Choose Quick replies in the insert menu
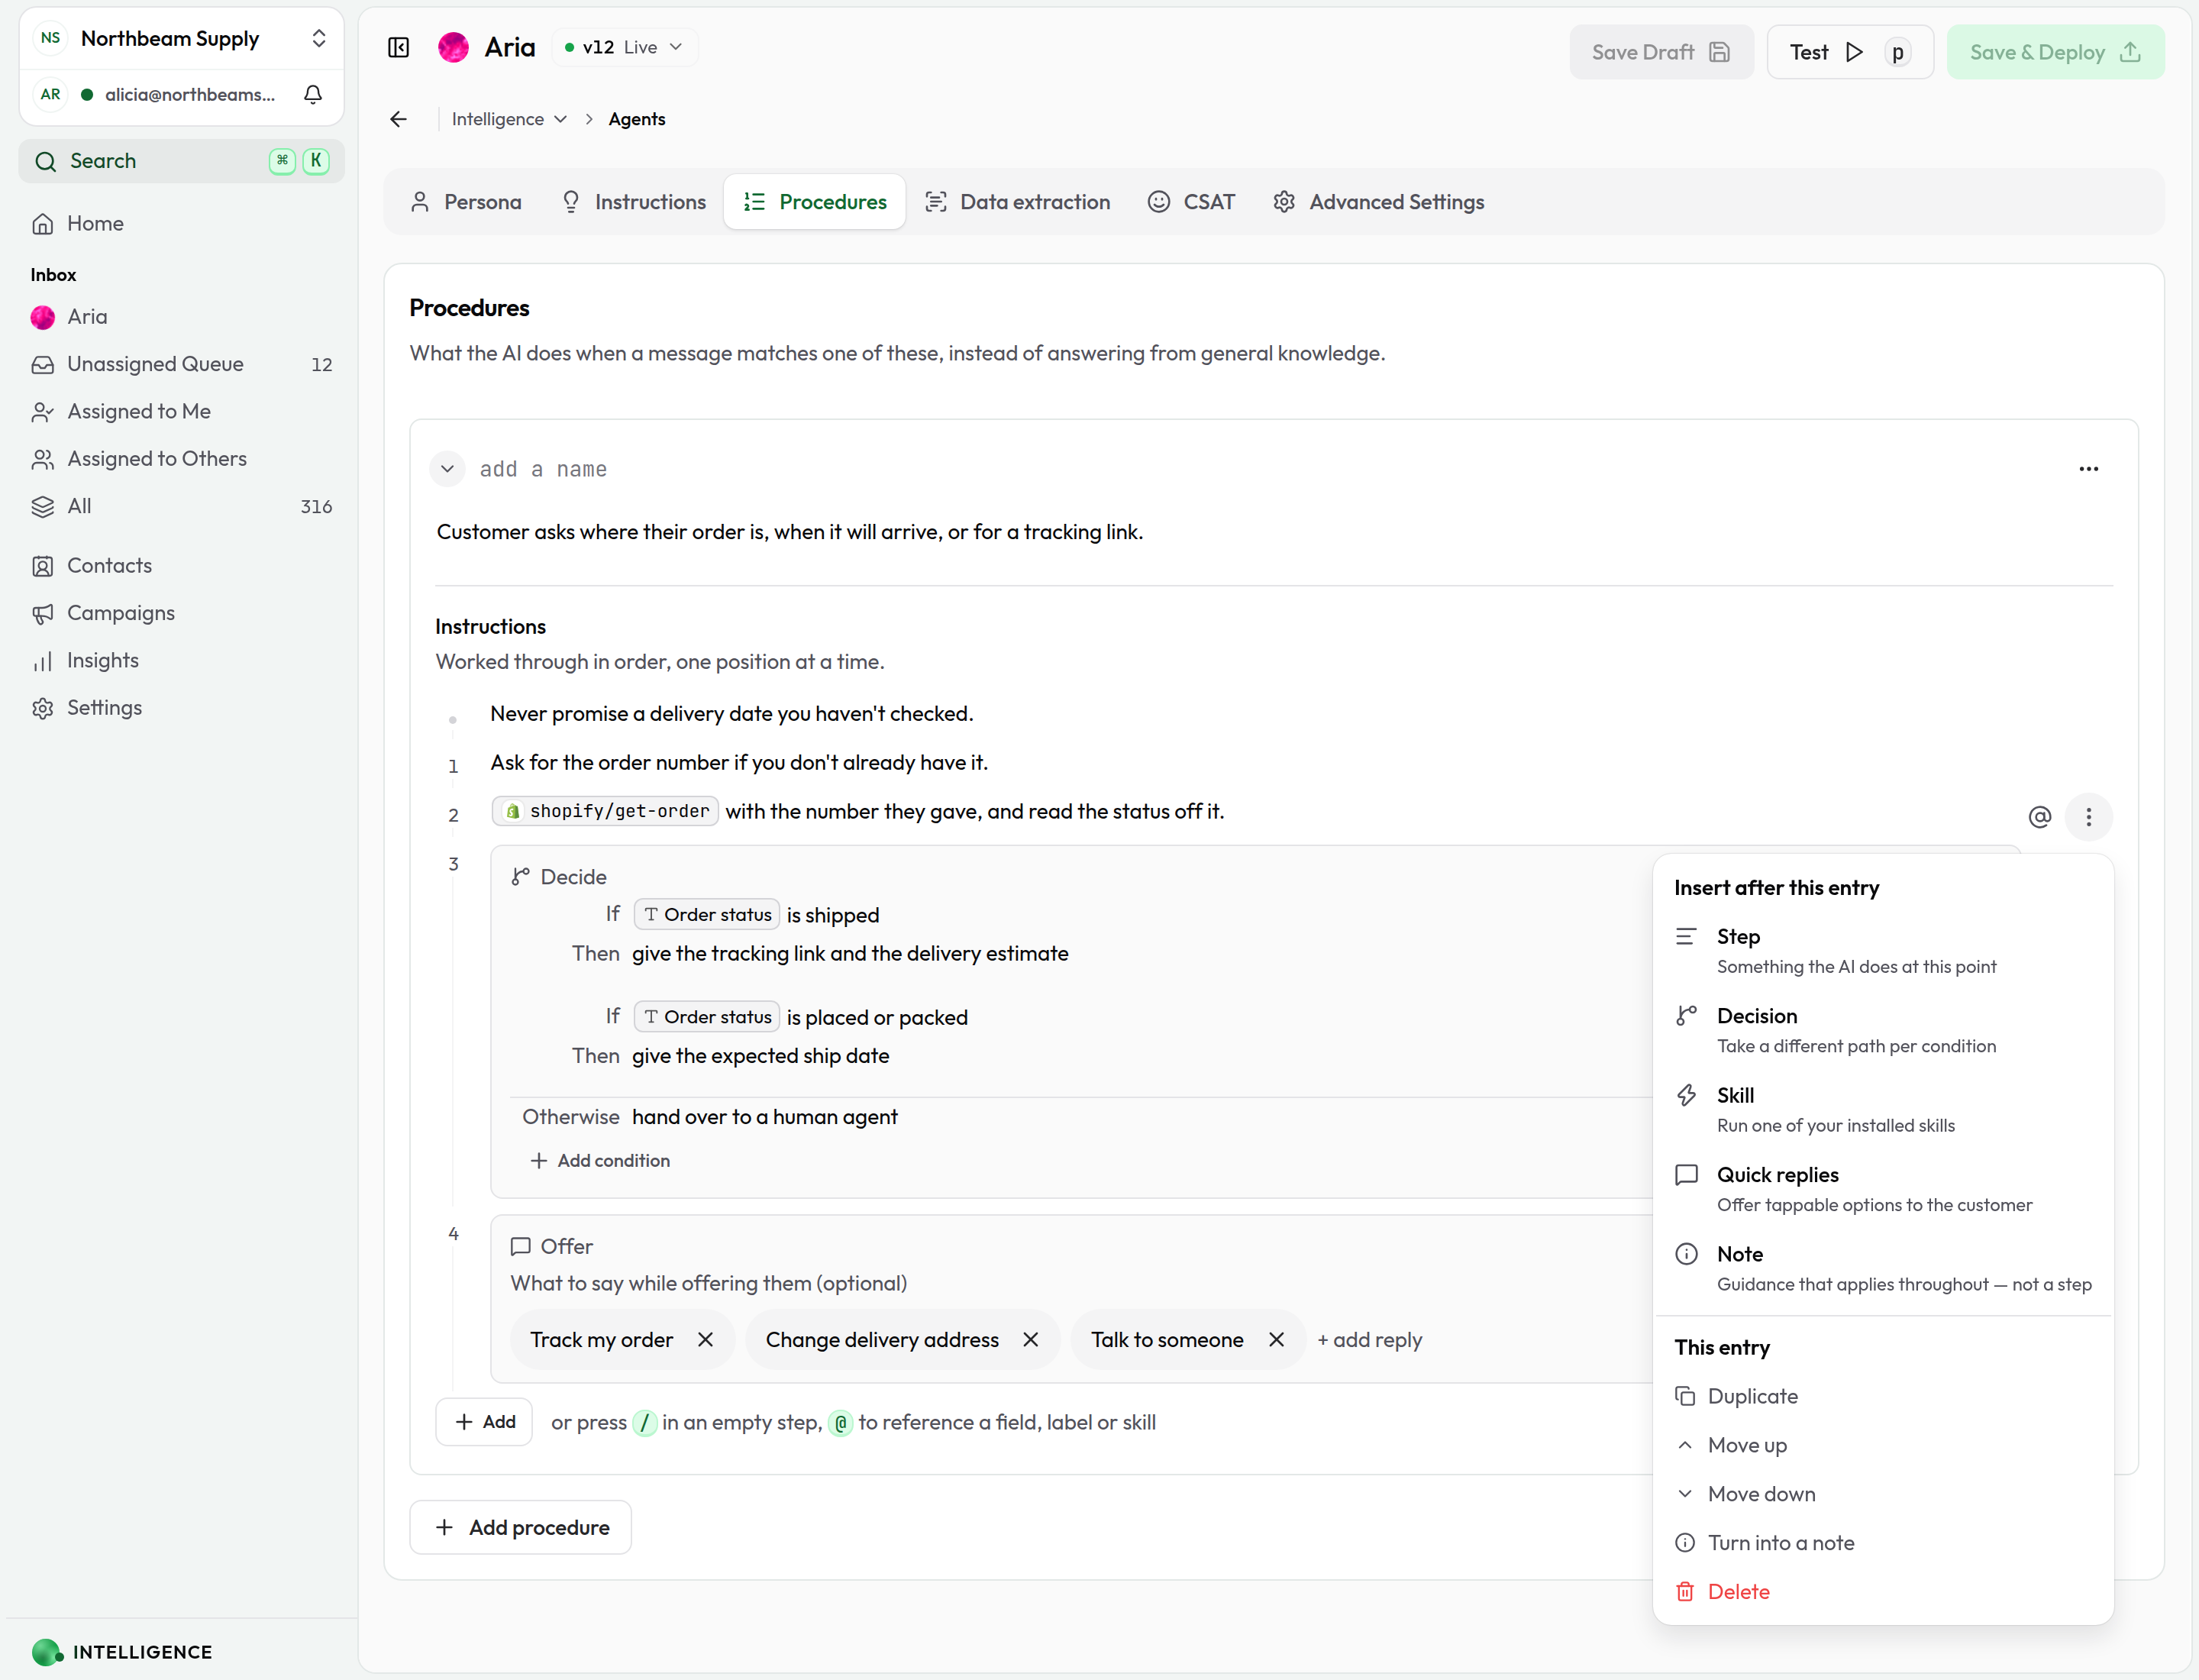Viewport: 2199px width, 1680px height. coord(1882,1189)
